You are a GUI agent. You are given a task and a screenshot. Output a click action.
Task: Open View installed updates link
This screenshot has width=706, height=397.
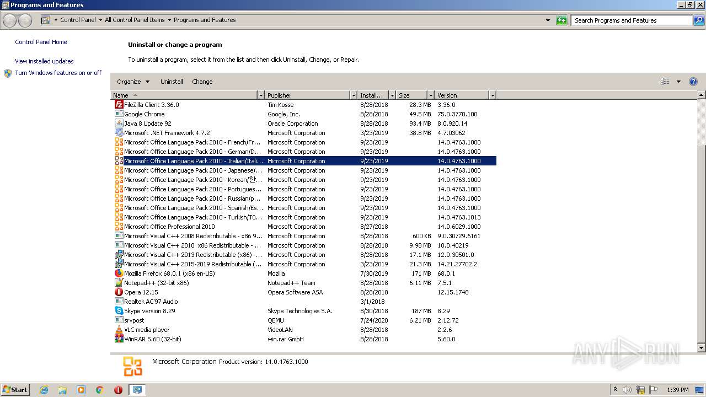(44, 61)
